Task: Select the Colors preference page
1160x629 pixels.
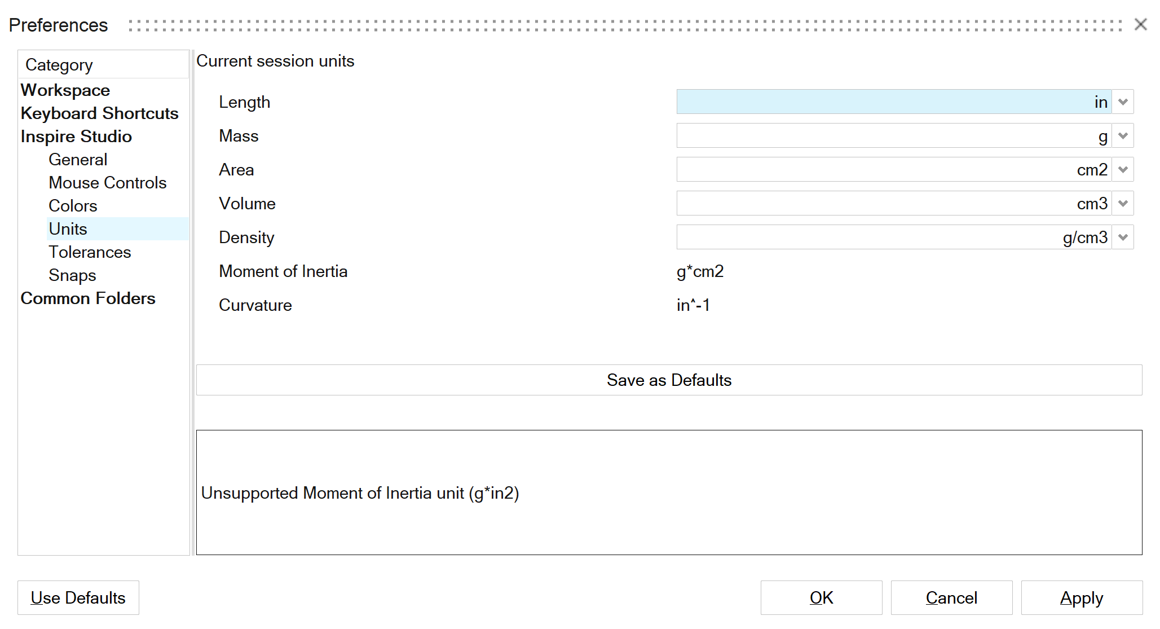Action: click(73, 206)
